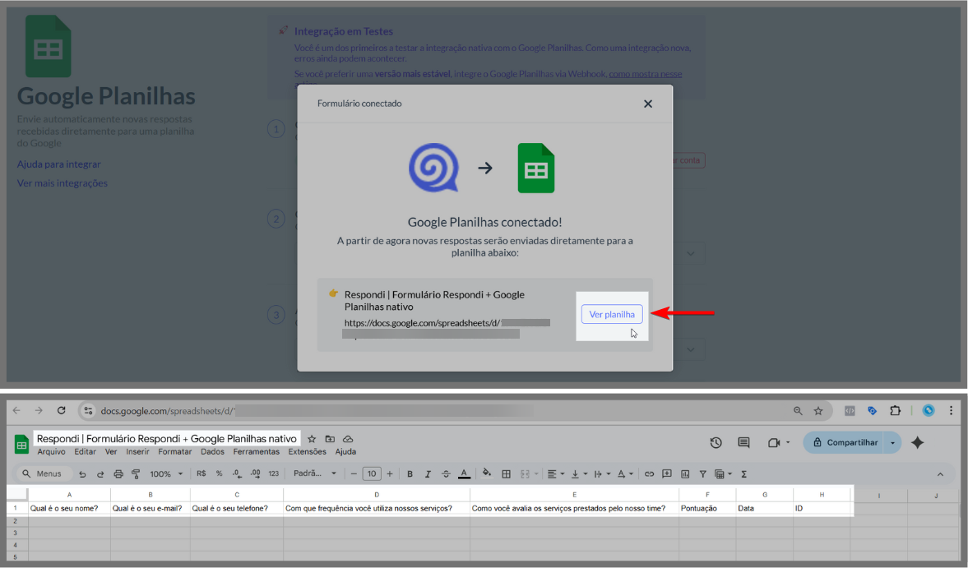Open the Ferramentas menu
Viewport: 968px width, 568px height.
click(257, 451)
